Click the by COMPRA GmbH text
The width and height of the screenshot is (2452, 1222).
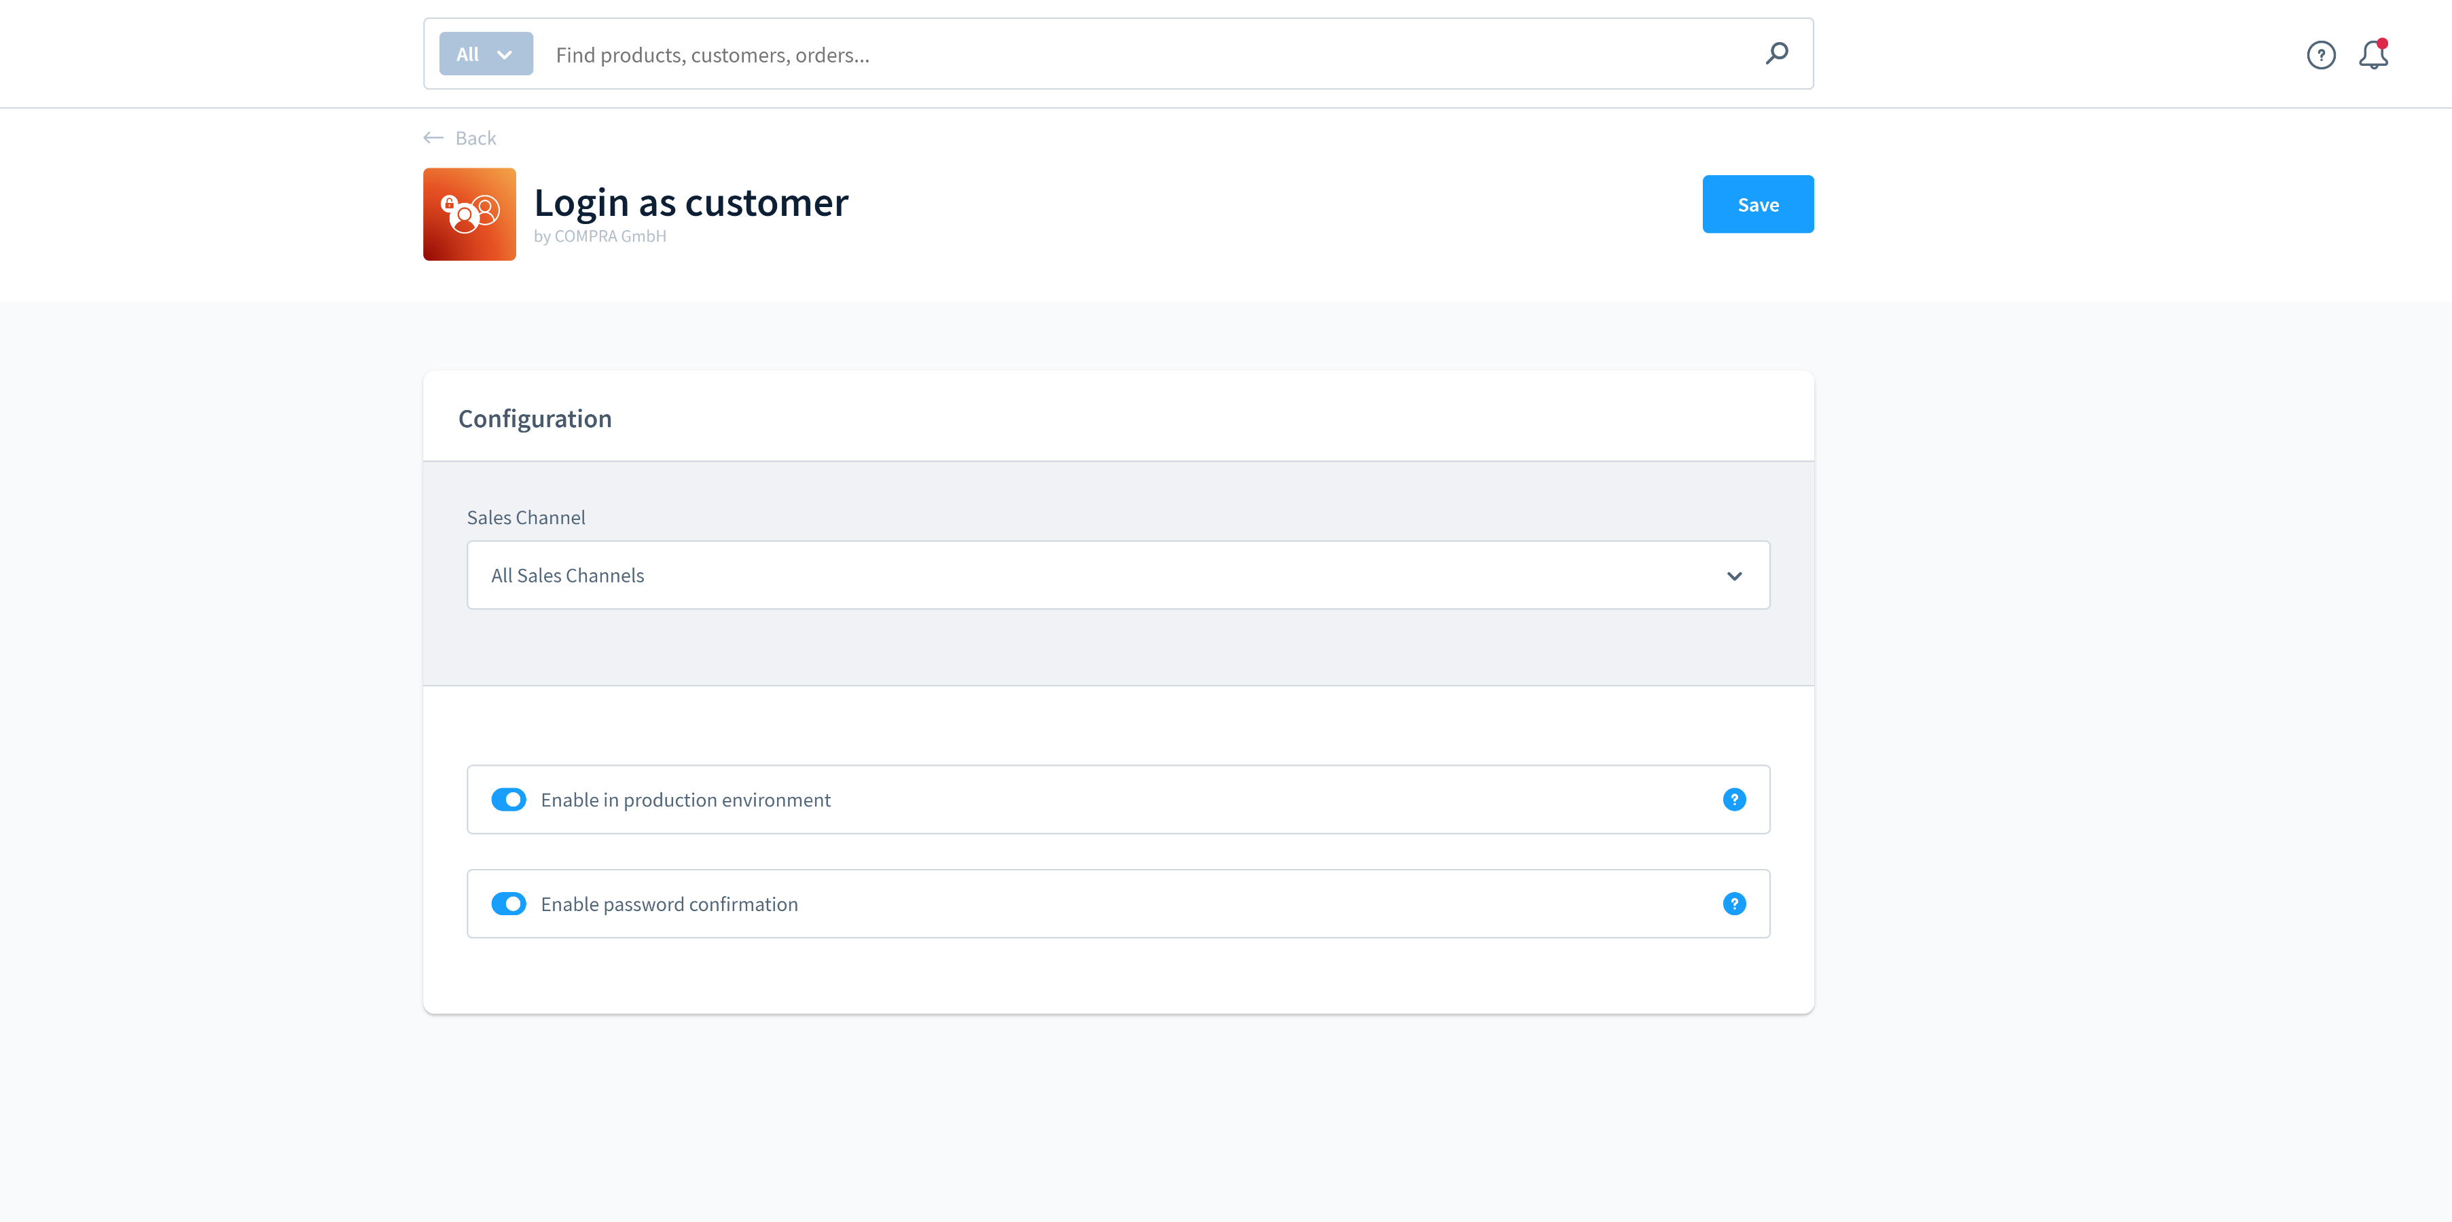tap(600, 236)
